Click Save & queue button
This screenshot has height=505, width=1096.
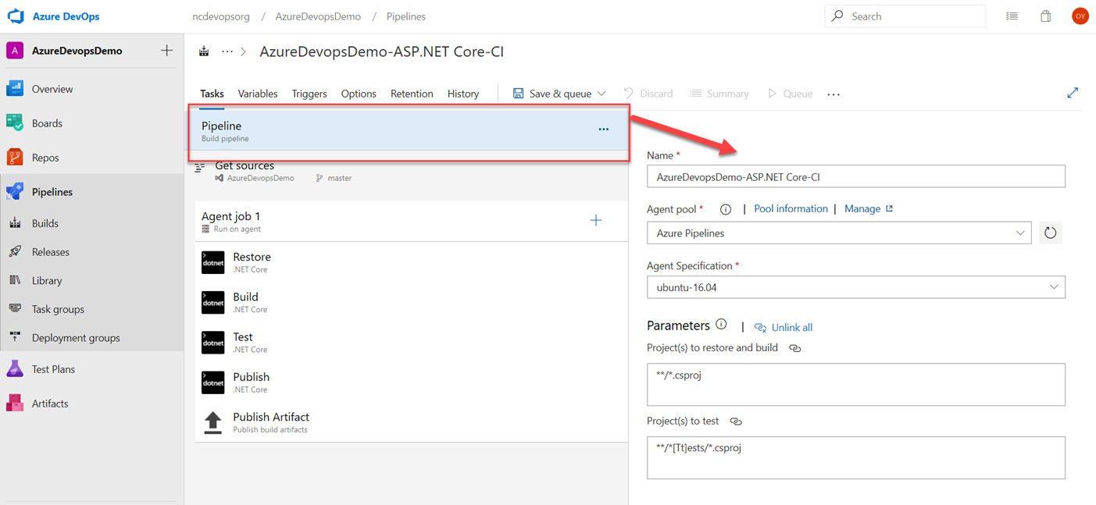(x=552, y=94)
